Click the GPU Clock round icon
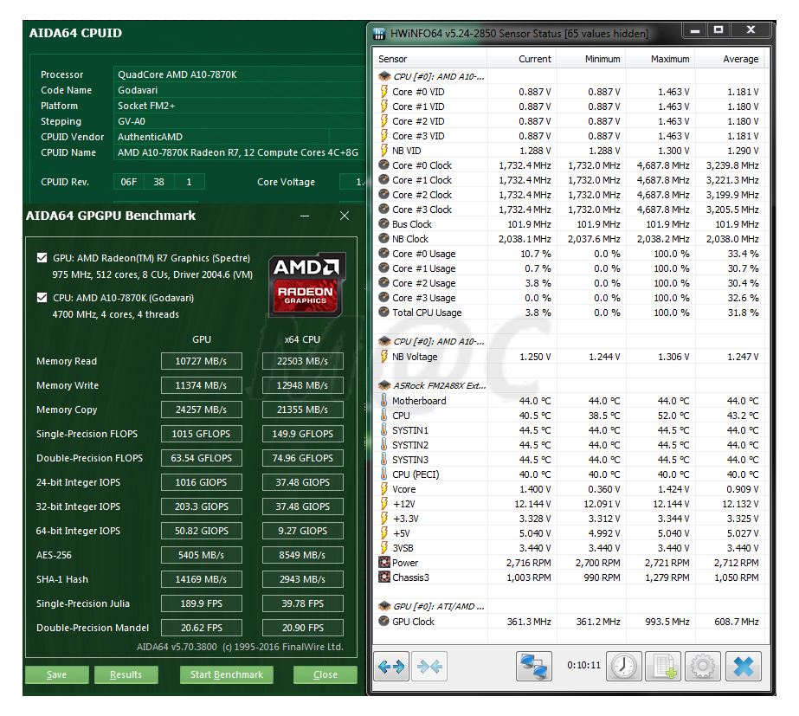This screenshot has height=716, width=799. (x=383, y=622)
